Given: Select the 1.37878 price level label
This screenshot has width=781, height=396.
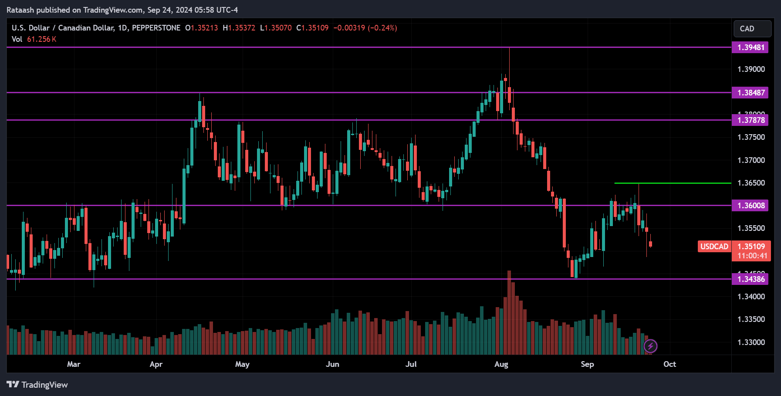Looking at the screenshot, I should [750, 120].
